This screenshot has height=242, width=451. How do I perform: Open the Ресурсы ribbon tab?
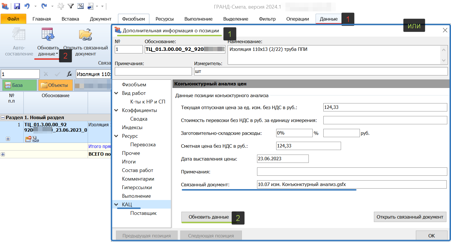[x=165, y=19]
